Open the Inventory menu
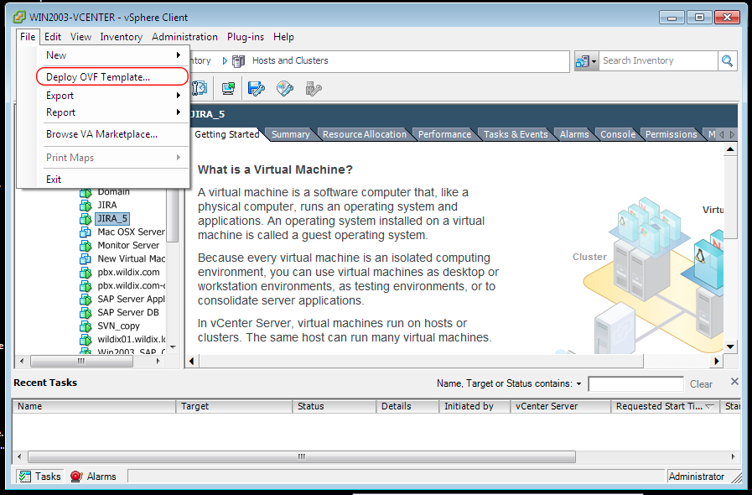Screen dimensions: 752x495 [122, 37]
